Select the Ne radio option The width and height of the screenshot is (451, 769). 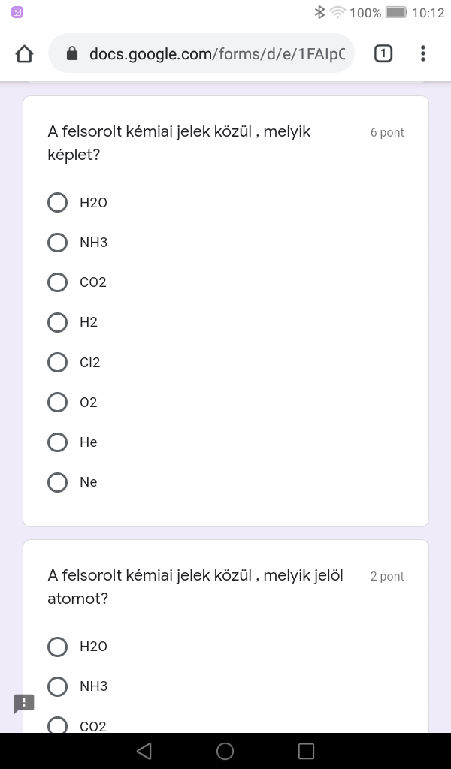(x=58, y=482)
